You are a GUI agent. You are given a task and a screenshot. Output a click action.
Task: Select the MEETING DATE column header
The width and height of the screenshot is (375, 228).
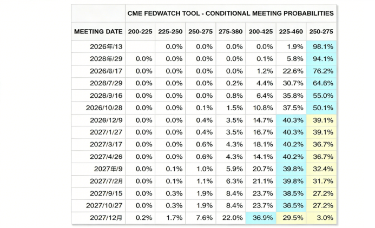[x=97, y=32]
